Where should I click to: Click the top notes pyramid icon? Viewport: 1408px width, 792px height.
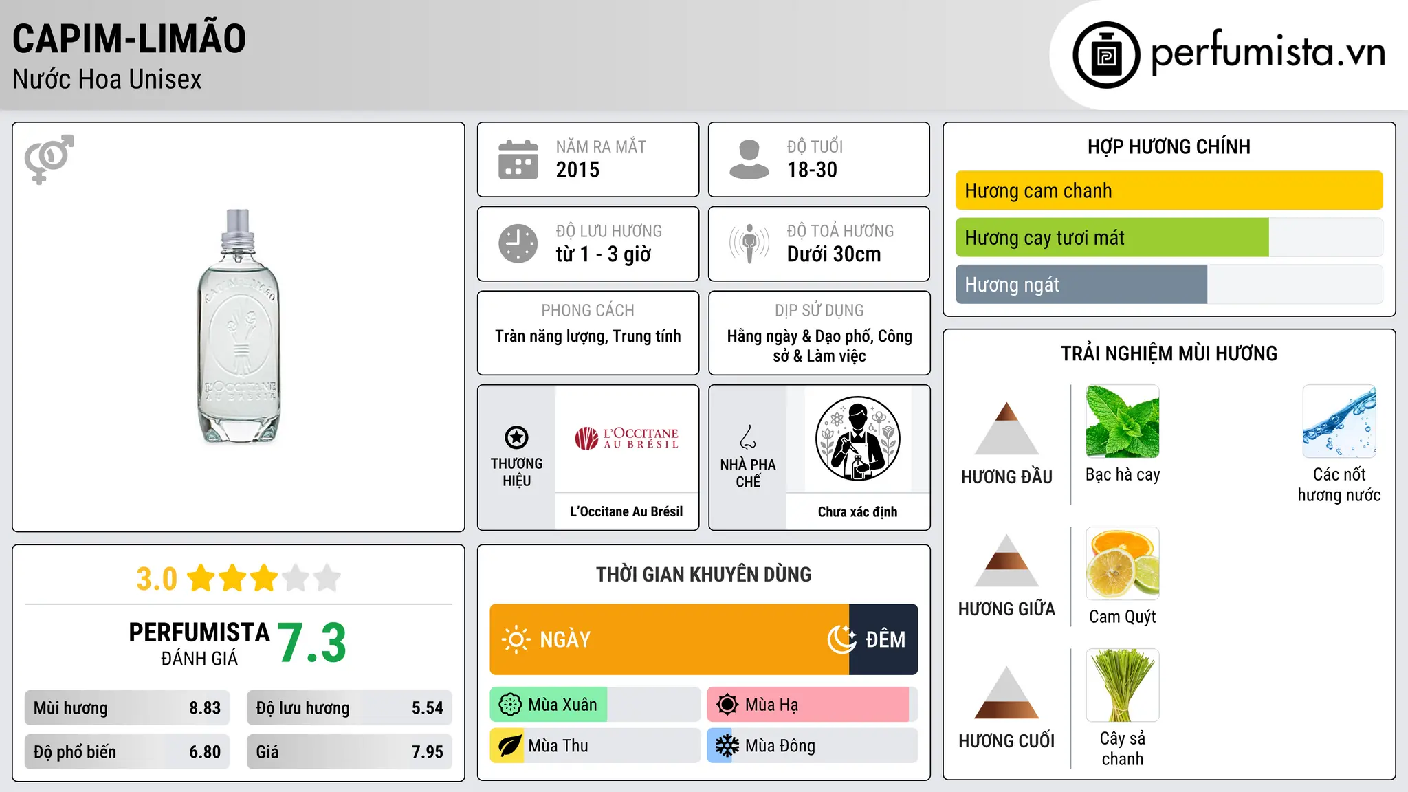[x=1006, y=428]
